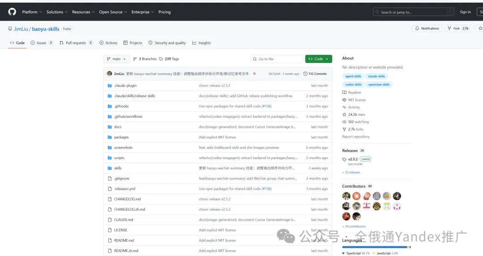Open the Readme link with book icon
The height and width of the screenshot is (256, 483).
coord(352,92)
